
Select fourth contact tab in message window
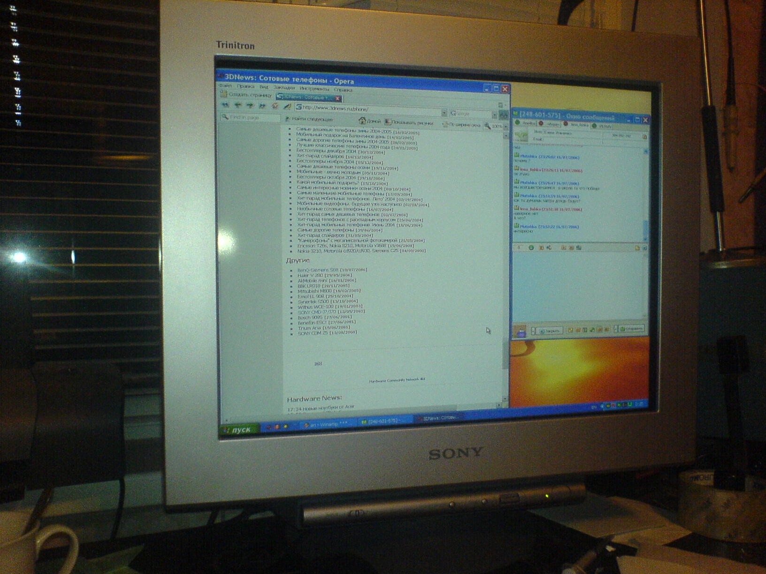[602, 126]
